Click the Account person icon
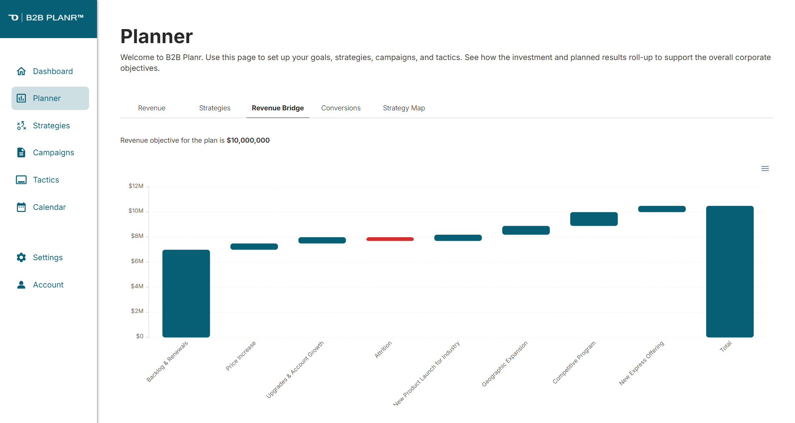 [x=21, y=285]
